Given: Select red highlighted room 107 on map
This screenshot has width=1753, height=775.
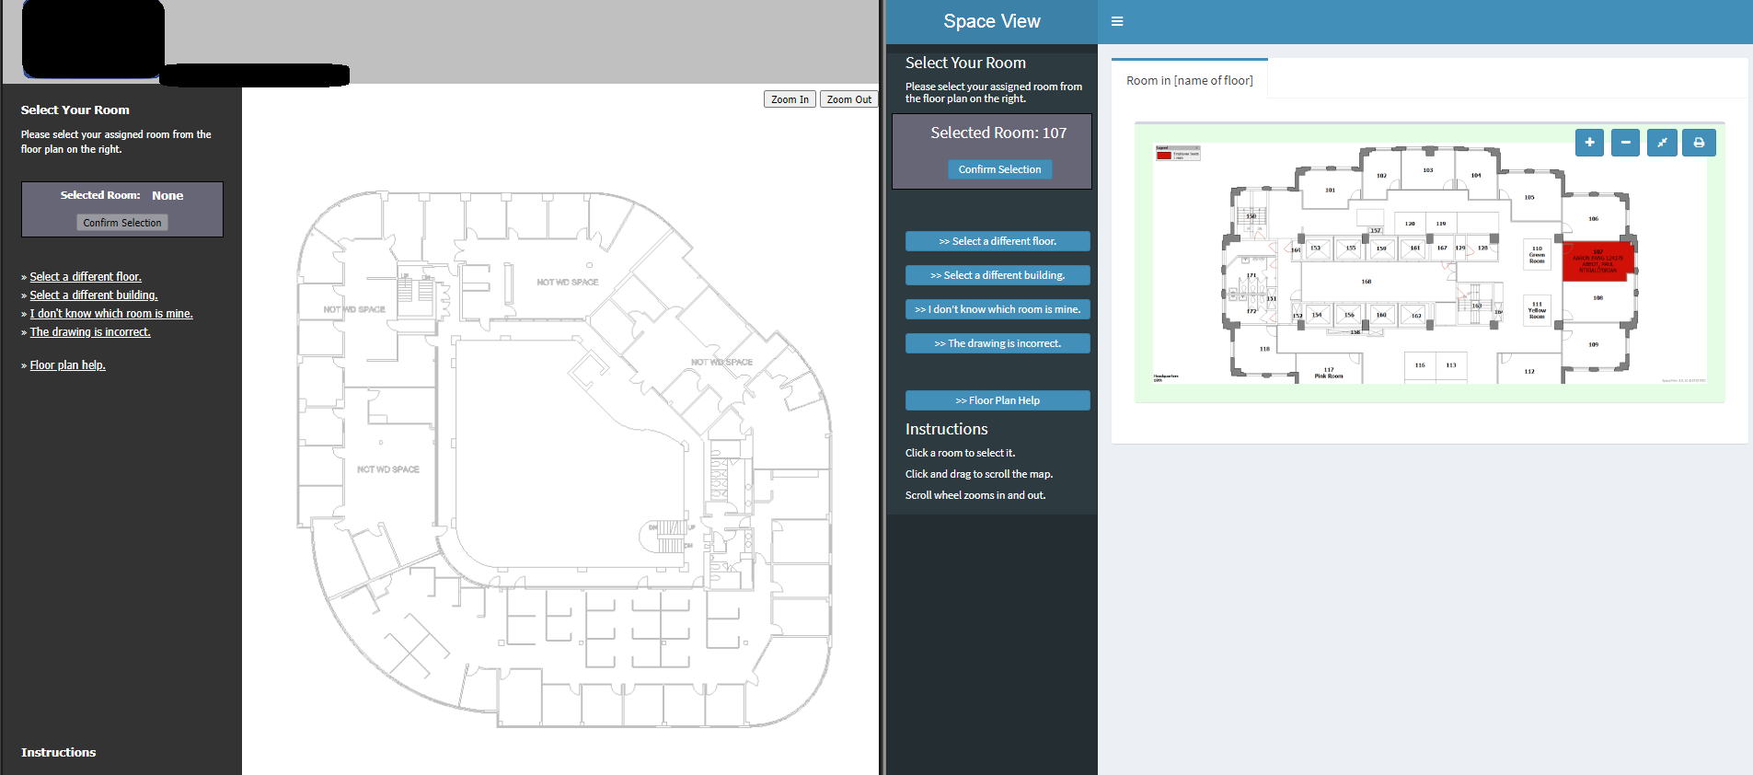Looking at the screenshot, I should [1597, 261].
